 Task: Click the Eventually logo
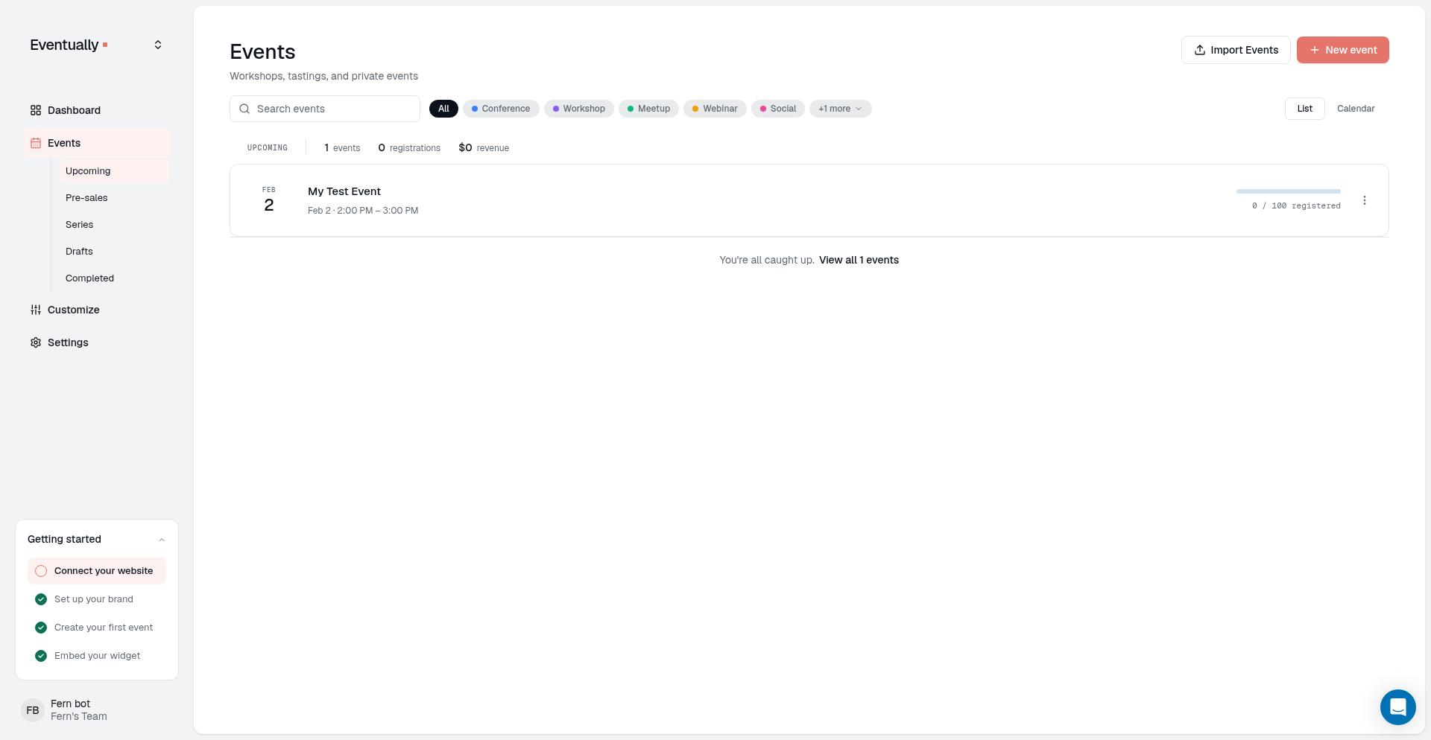click(69, 45)
